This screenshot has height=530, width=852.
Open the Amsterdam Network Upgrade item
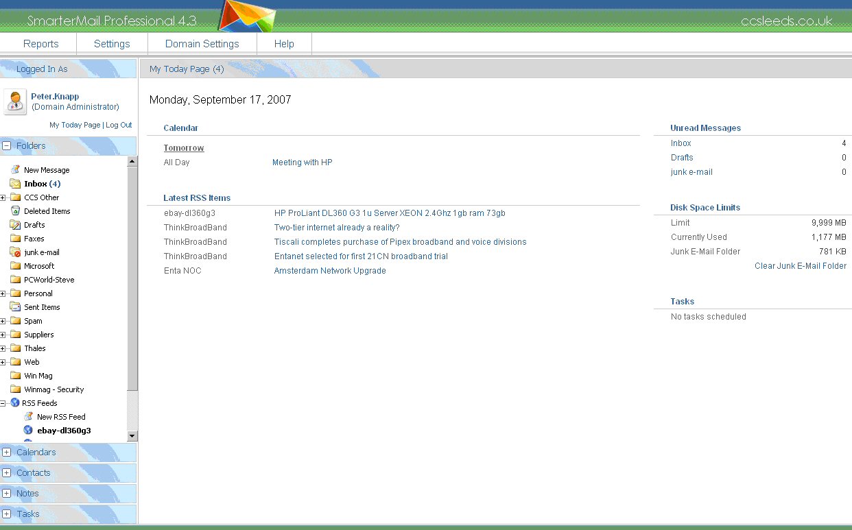click(330, 271)
